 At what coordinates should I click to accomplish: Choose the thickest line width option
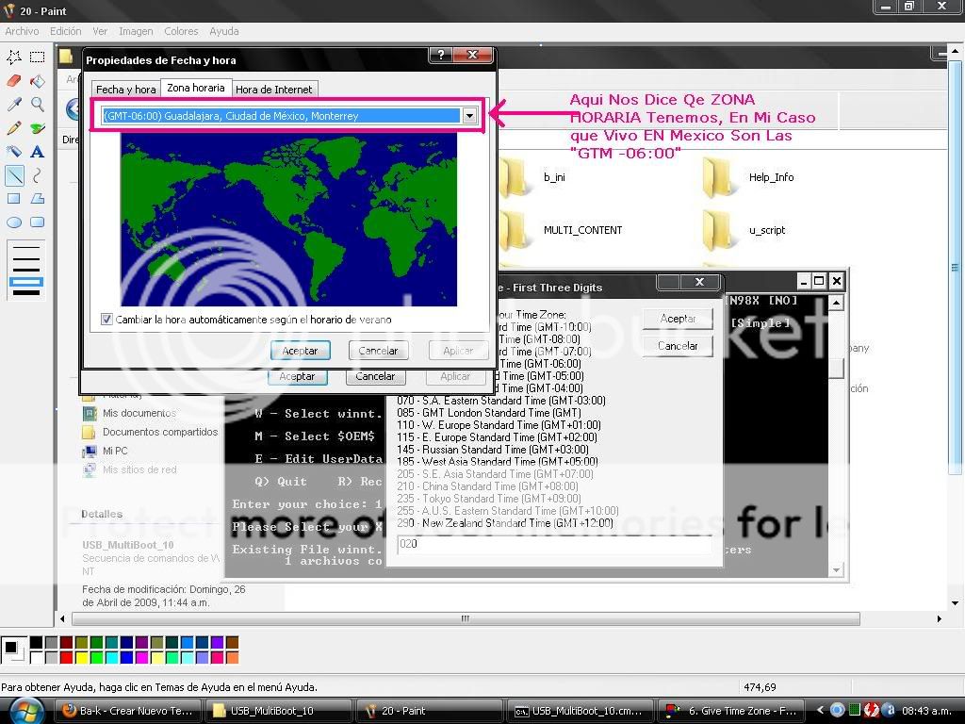tap(26, 293)
